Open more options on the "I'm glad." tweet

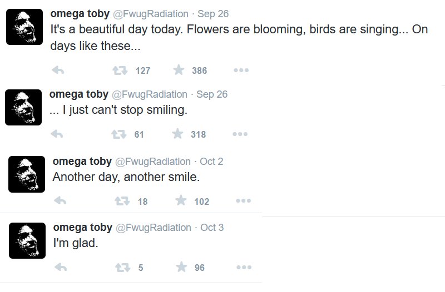click(244, 268)
